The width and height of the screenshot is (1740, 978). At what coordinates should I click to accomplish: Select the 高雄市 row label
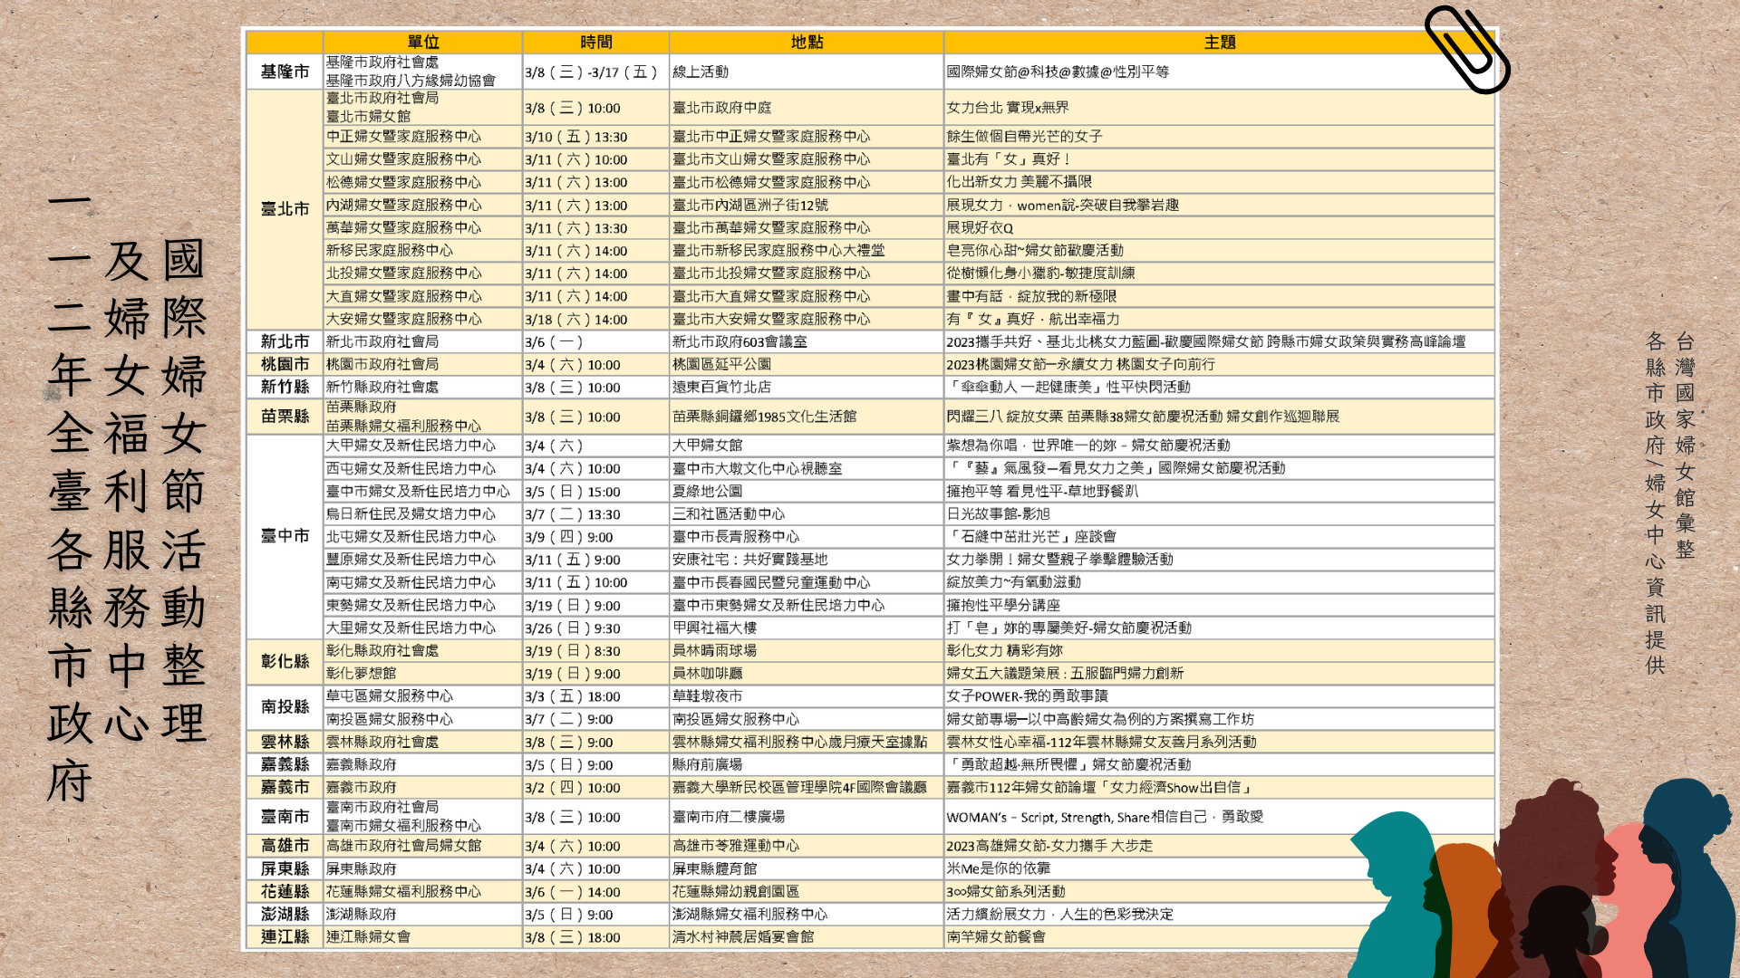pyautogui.click(x=285, y=845)
